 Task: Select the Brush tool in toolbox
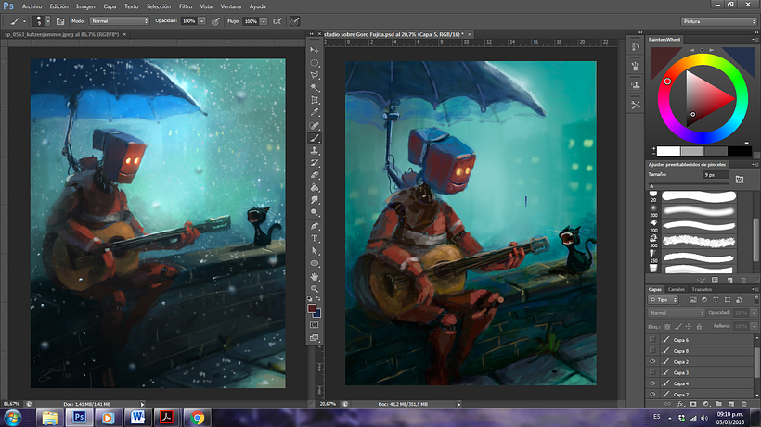(315, 138)
